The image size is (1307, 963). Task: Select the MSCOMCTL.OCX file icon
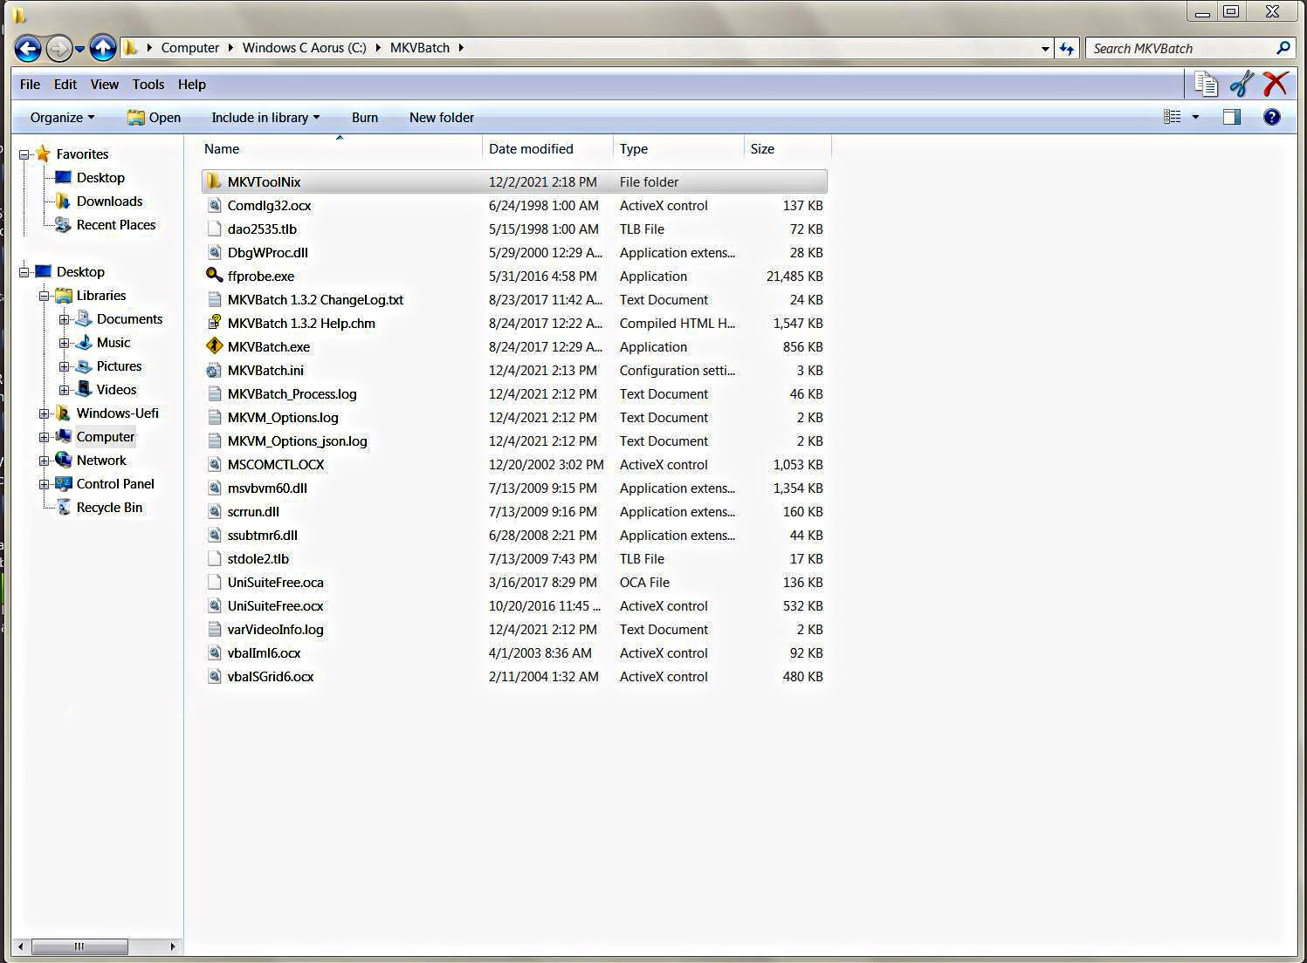(214, 464)
